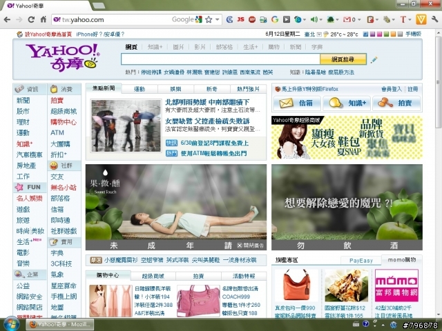Open the 無名小站 sidebar link

point(64,188)
